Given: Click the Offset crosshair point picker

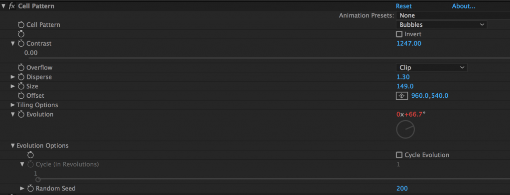Looking at the screenshot, I should 402,96.
